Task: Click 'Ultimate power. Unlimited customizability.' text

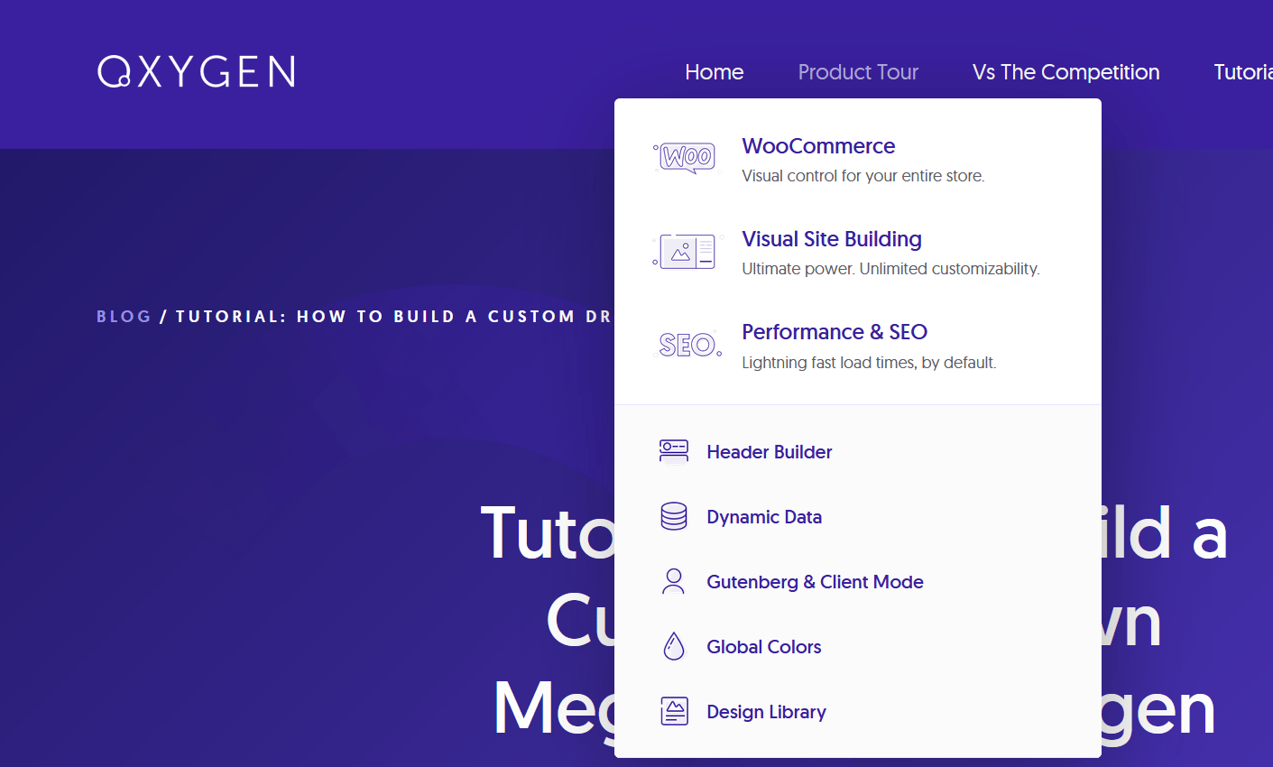Action: pyautogui.click(x=890, y=269)
